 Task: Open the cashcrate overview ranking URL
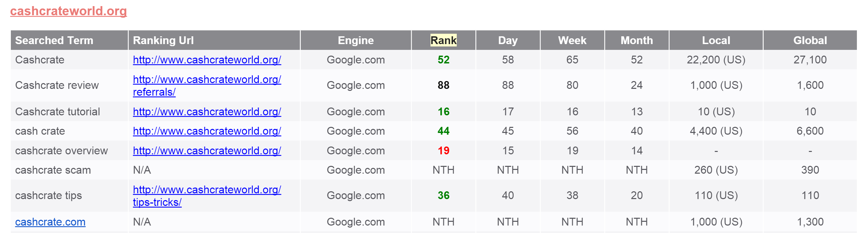coord(207,151)
